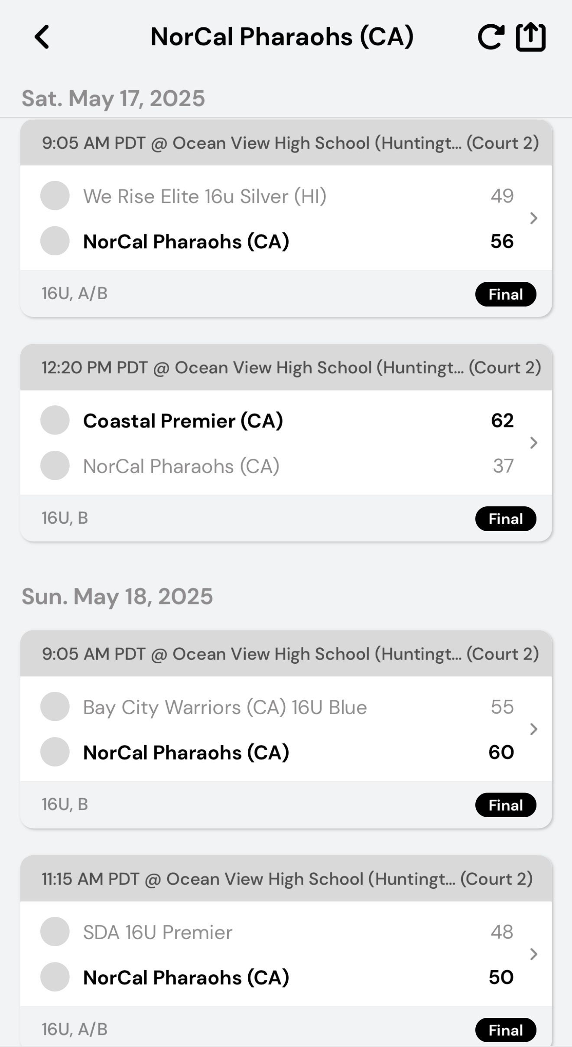This screenshot has height=1047, width=572.
Task: Tap Final badge on 16U, A/B Saturday game
Action: tap(505, 294)
